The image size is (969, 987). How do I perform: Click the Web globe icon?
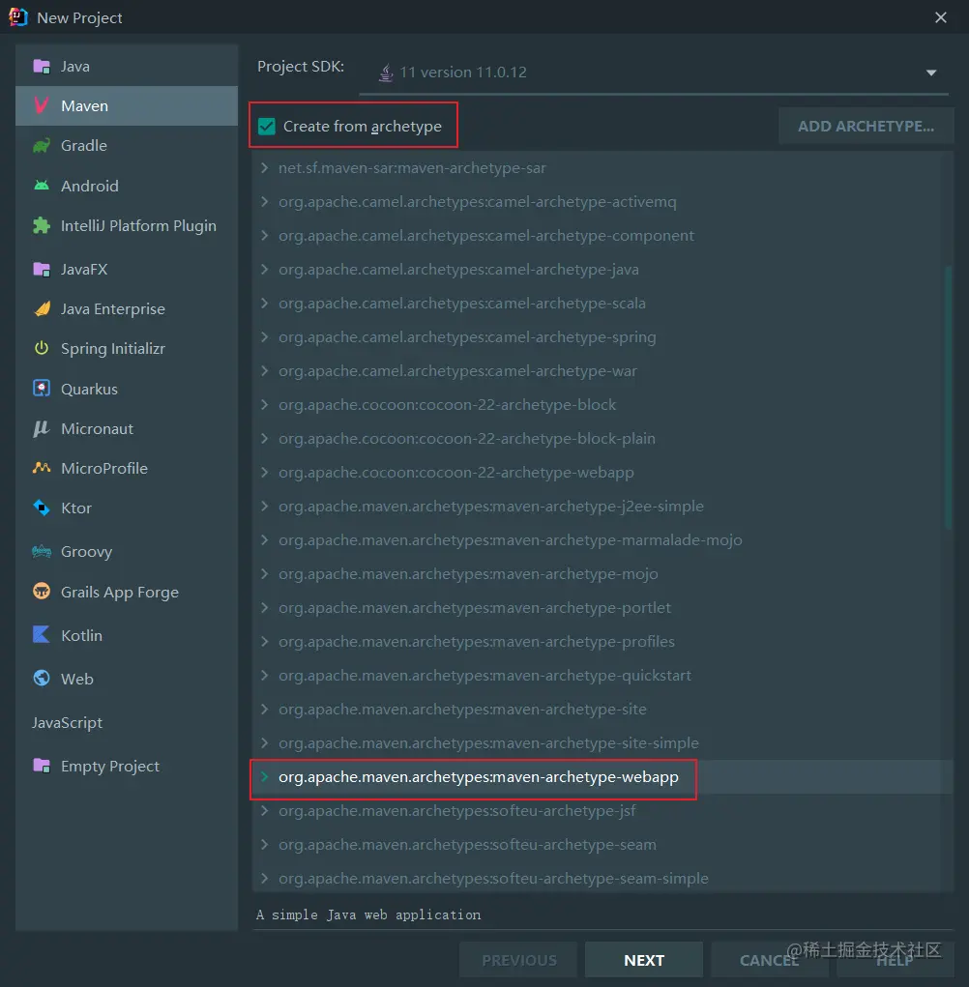pos(42,678)
